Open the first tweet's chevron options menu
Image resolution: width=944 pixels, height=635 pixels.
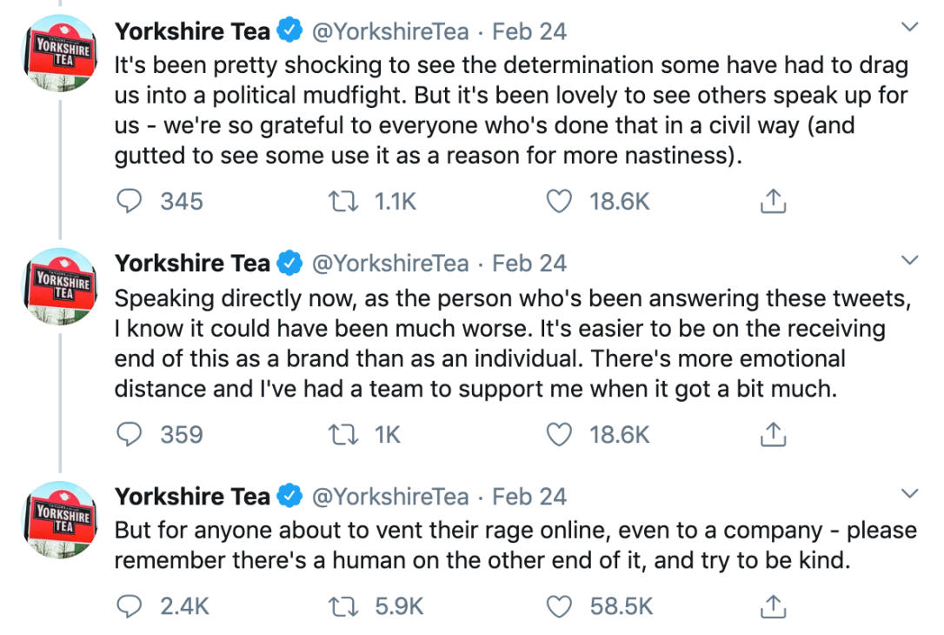(909, 28)
